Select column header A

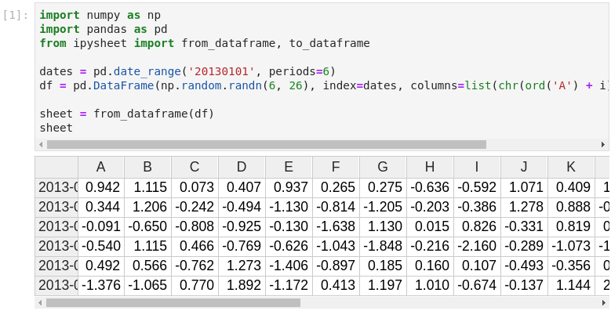pyautogui.click(x=101, y=167)
